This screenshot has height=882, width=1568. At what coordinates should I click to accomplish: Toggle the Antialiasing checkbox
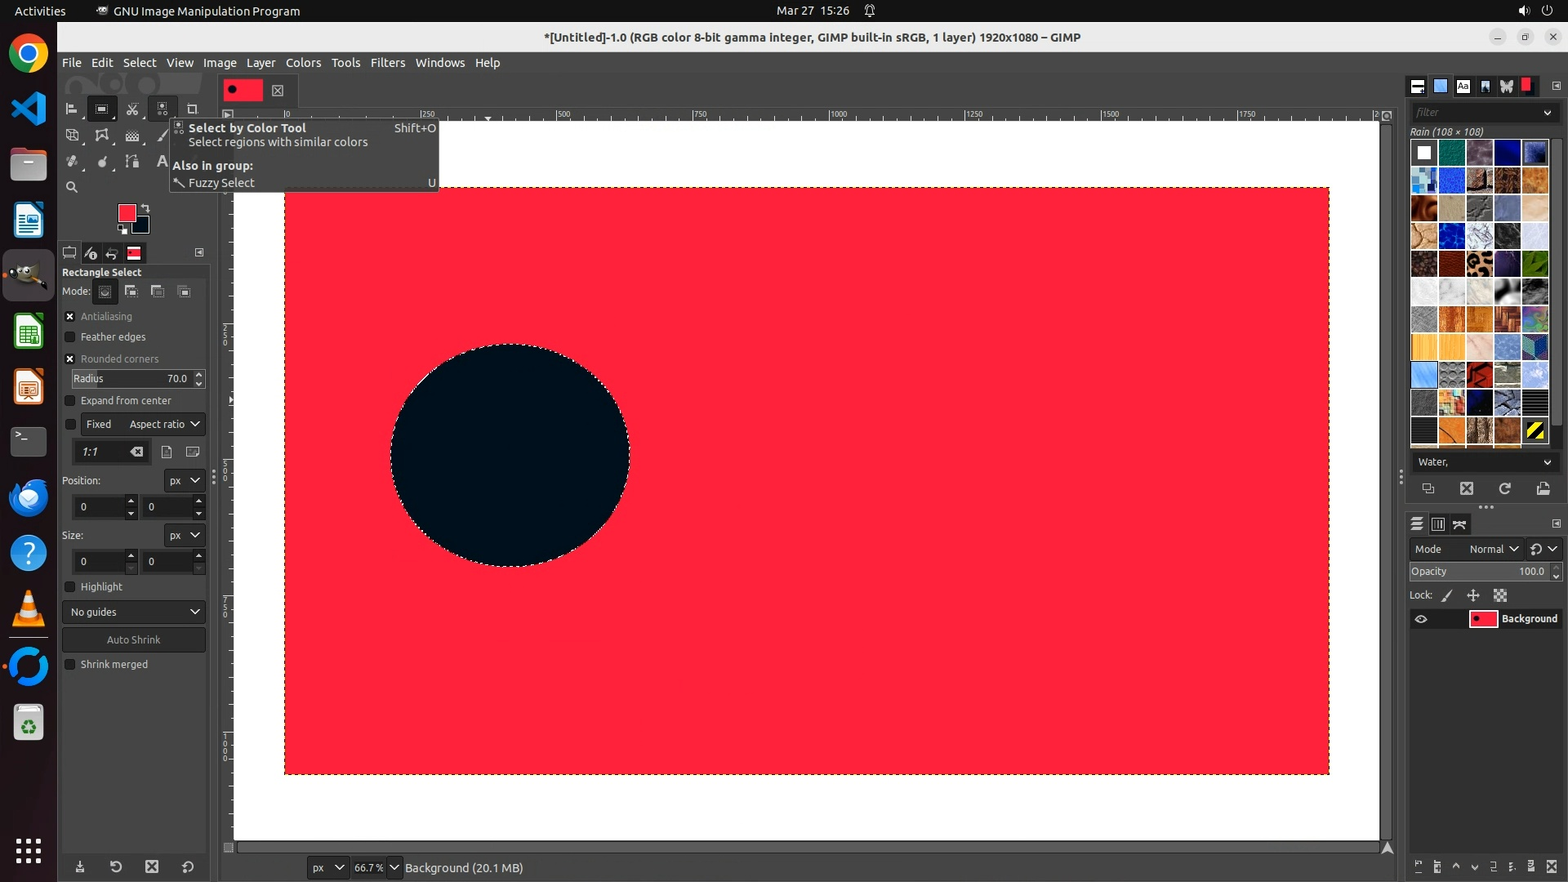coord(70,317)
